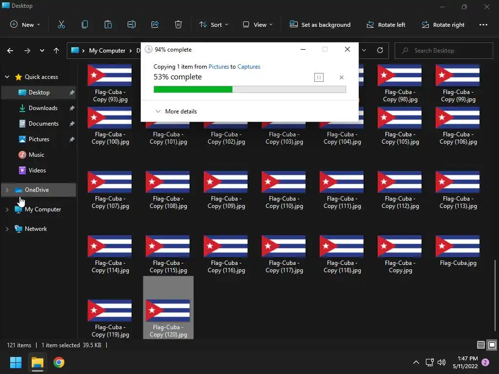Screen dimensions: 499x374
Task: Click the Cut scissors icon
Action: pos(61,24)
